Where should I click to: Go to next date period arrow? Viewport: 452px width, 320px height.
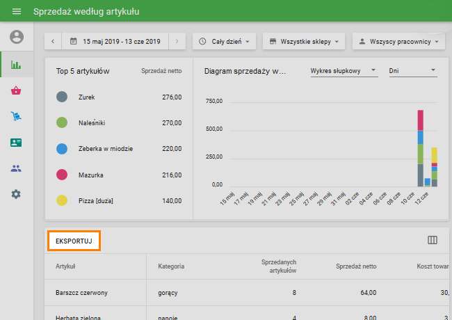[177, 42]
